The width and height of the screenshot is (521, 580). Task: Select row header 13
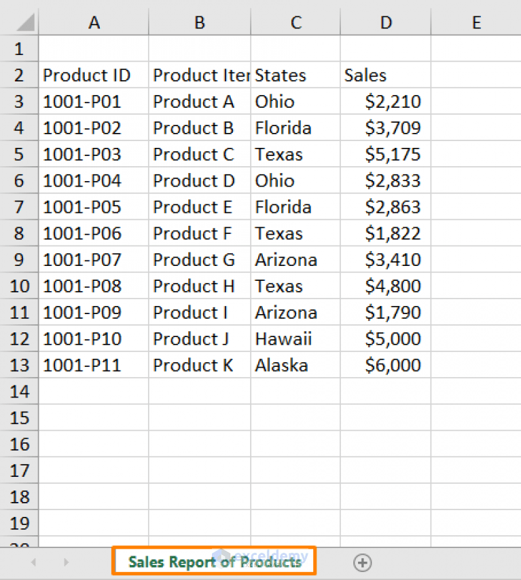click(20, 365)
